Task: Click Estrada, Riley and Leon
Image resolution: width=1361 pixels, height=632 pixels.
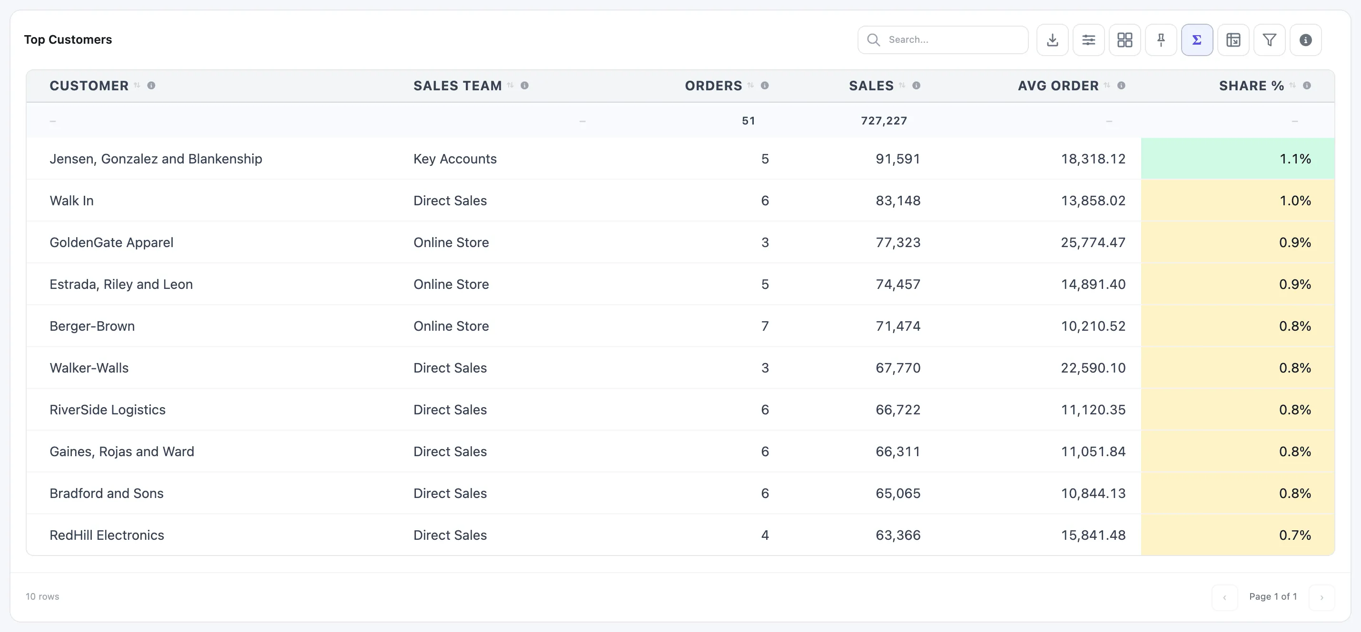Action: click(121, 284)
